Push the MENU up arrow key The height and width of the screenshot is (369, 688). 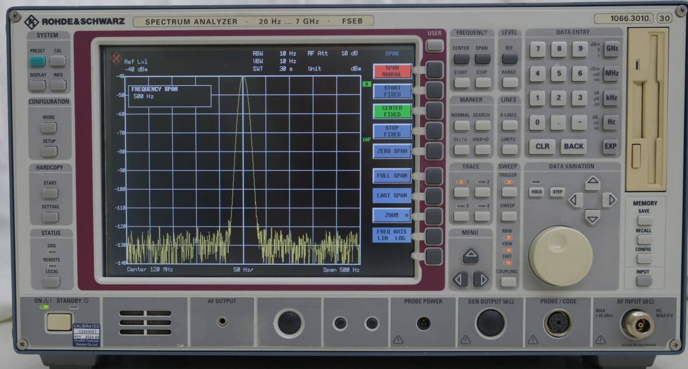[x=471, y=256]
